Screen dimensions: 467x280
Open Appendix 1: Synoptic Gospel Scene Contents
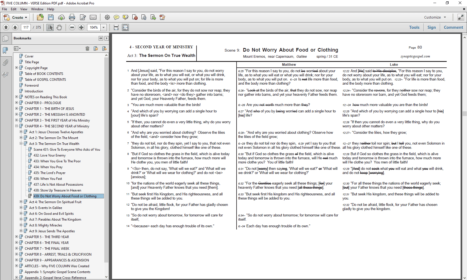pos(58,272)
